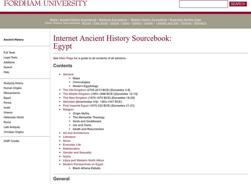Open Late Antiquity in sidebar
The height and width of the screenshot is (184, 251).
click(12, 127)
